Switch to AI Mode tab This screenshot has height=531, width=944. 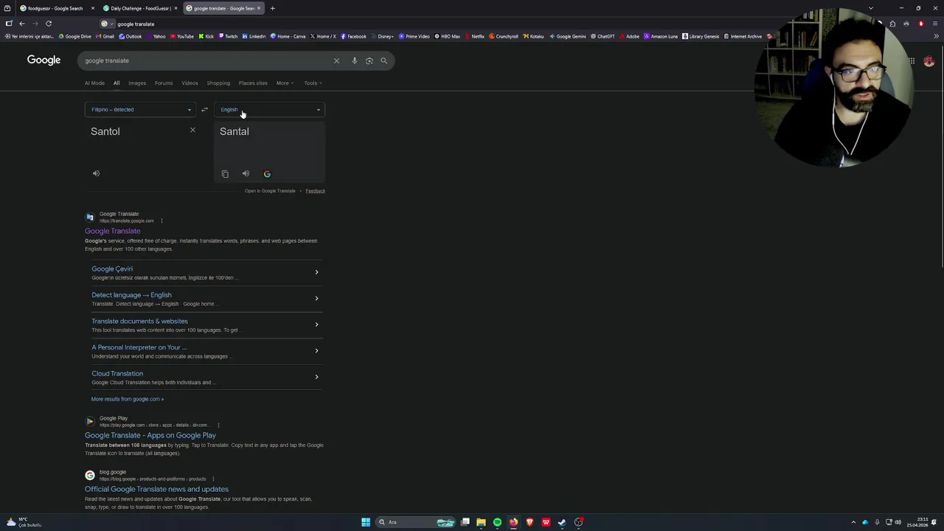[94, 83]
